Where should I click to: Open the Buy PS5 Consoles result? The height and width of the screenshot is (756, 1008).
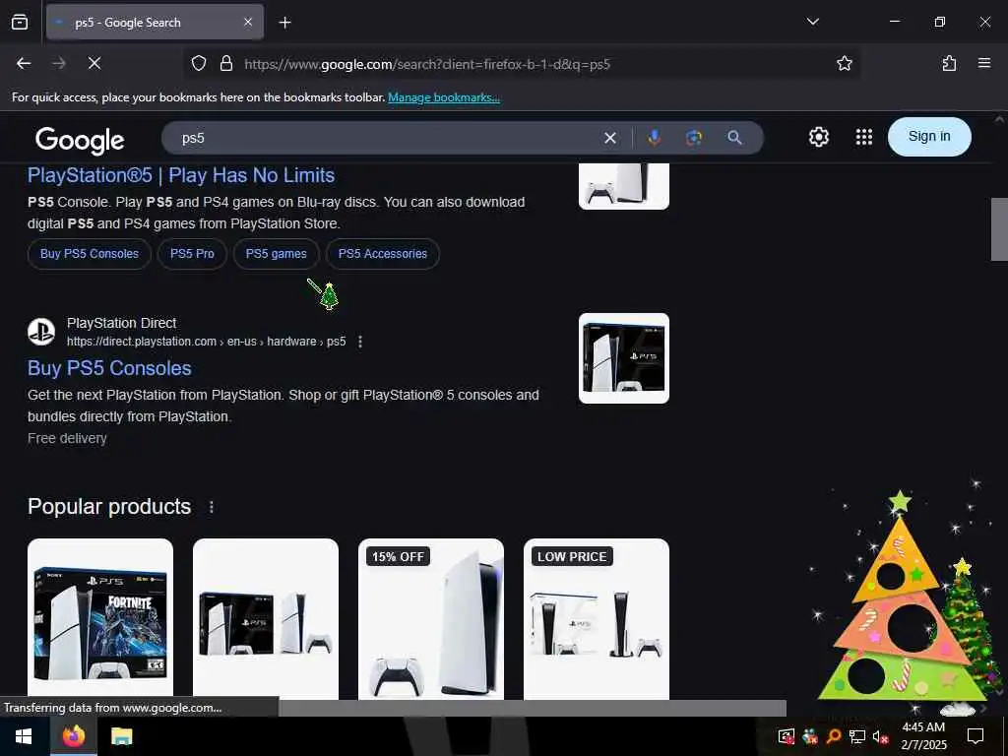[109, 368]
